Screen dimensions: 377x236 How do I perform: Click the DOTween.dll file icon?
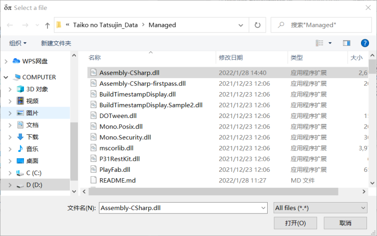tap(93, 116)
